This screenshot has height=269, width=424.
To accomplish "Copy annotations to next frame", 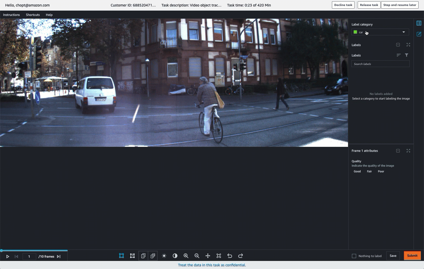I will (x=143, y=256).
